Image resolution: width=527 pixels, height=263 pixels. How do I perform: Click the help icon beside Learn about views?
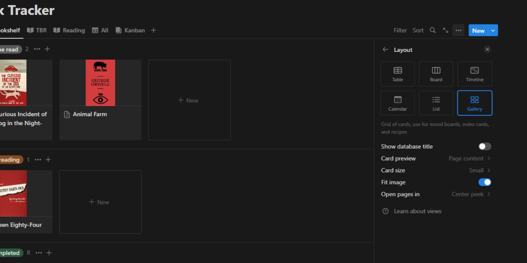[x=386, y=211]
